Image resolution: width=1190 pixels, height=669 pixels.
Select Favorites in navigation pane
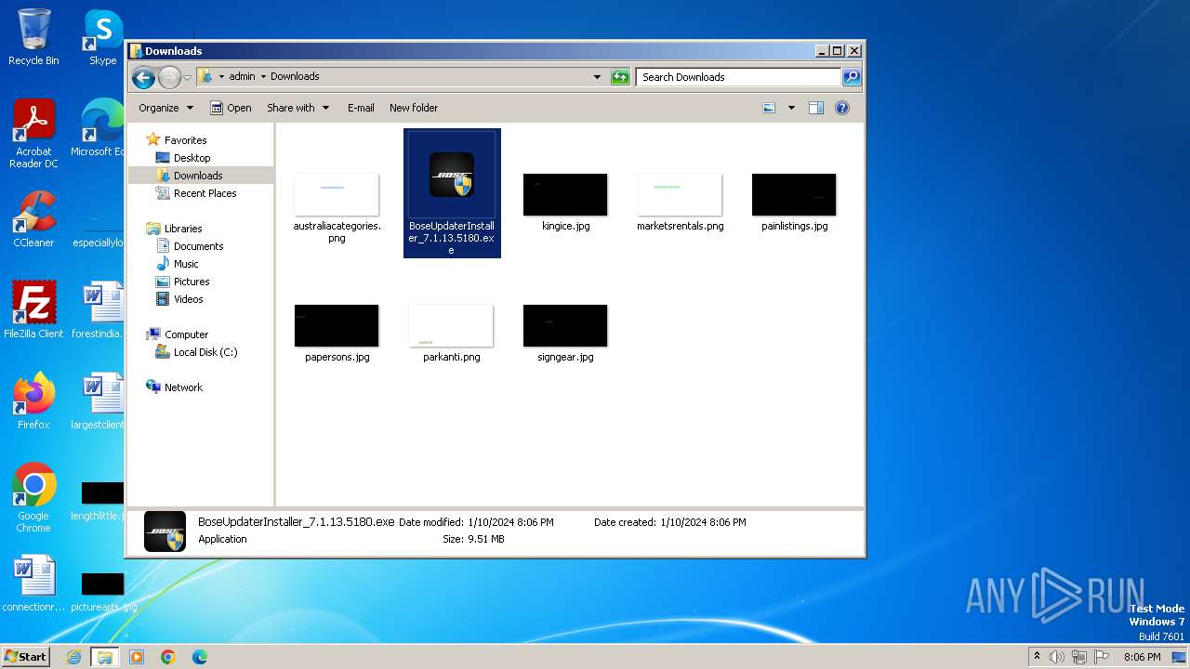[185, 140]
